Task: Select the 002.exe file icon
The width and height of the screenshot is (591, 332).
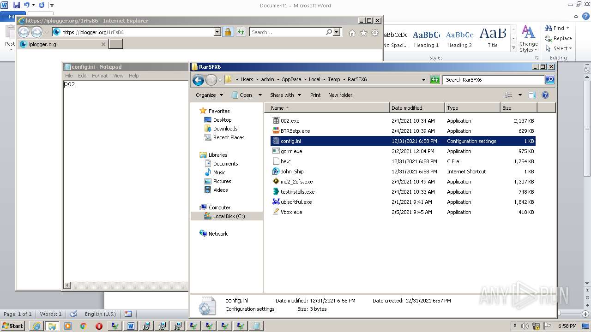Action: pyautogui.click(x=276, y=121)
